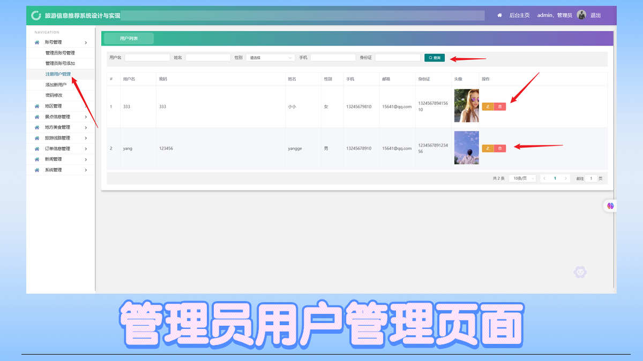Open the 性别 请选择 dropdown
The image size is (643, 361).
tap(271, 57)
